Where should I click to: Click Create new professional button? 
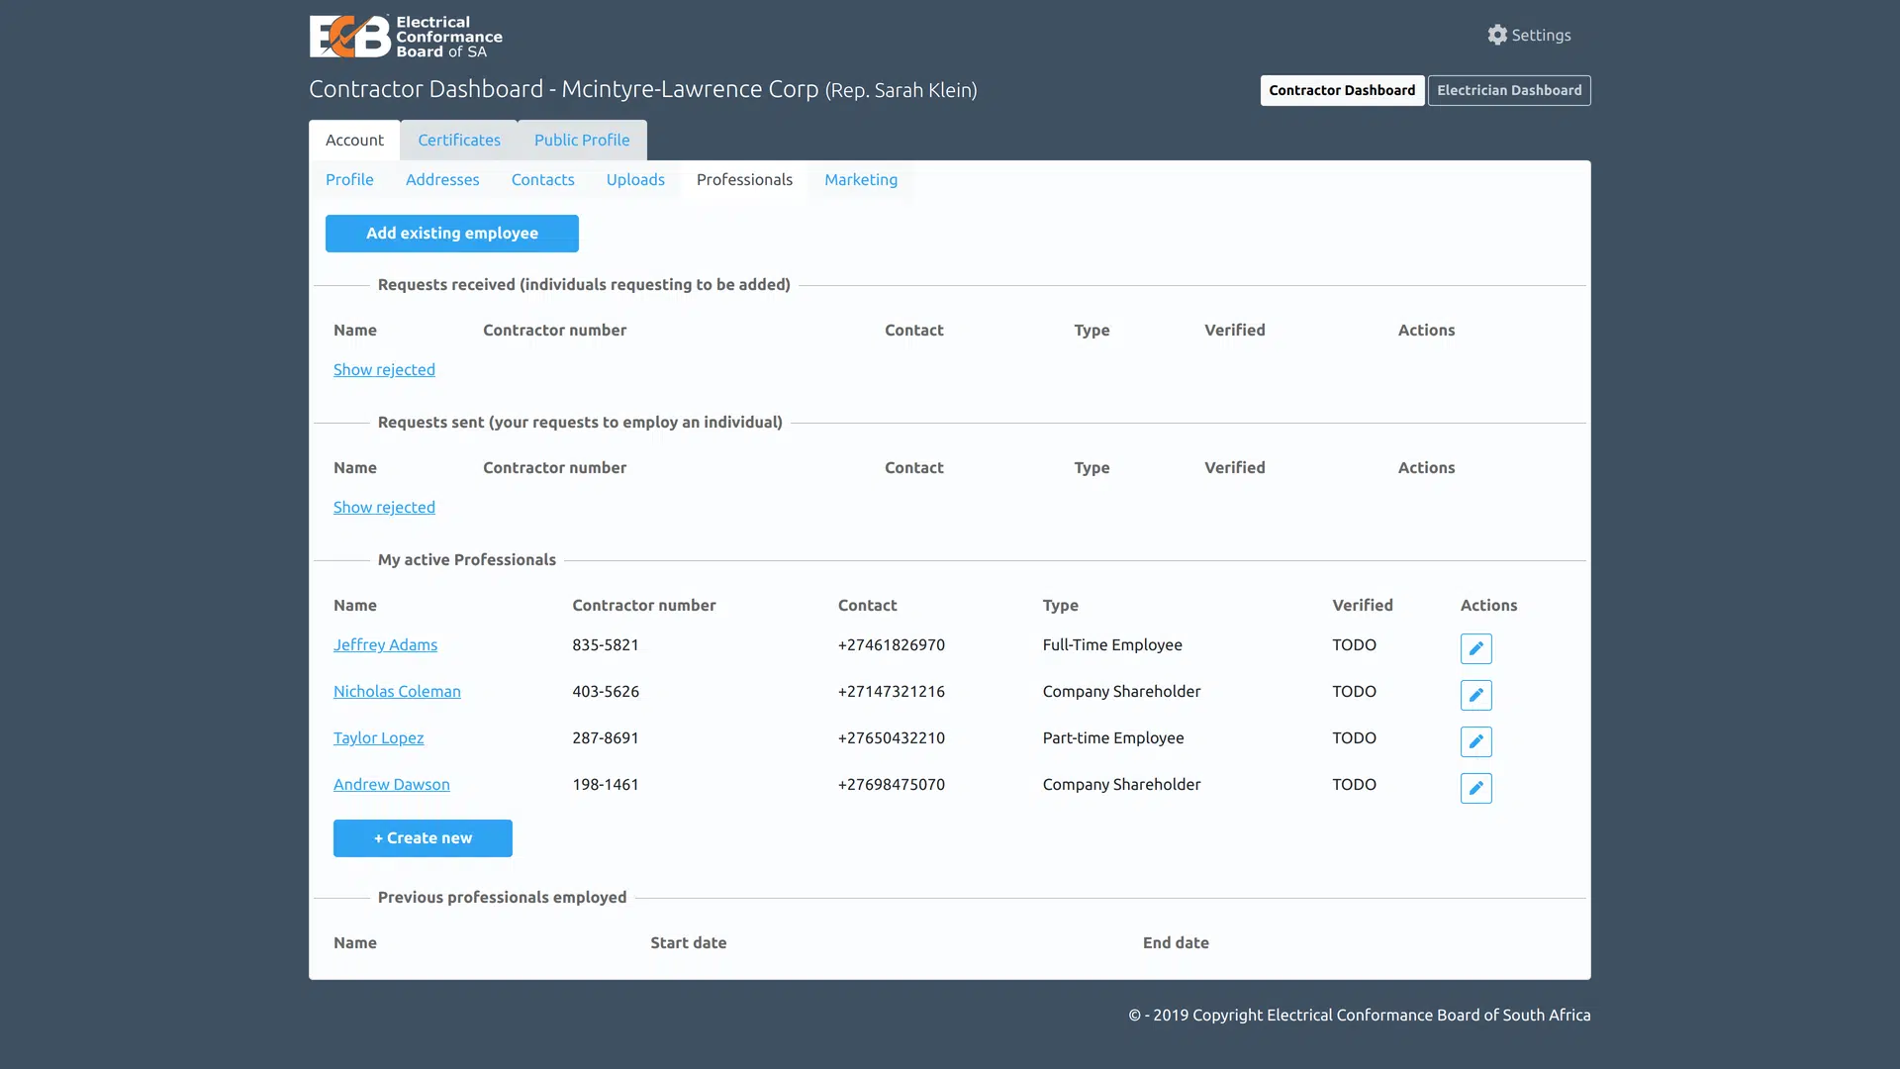[x=422, y=836]
